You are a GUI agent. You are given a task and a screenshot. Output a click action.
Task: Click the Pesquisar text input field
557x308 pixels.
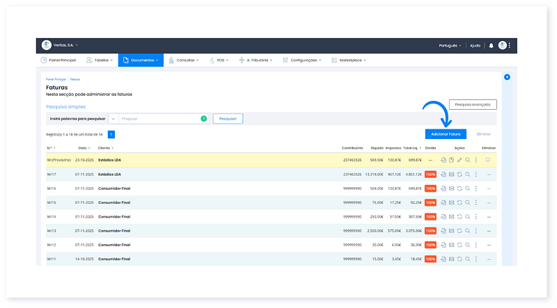point(159,119)
